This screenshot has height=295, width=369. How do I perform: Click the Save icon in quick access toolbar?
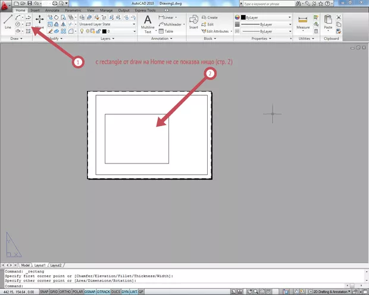[29, 4]
